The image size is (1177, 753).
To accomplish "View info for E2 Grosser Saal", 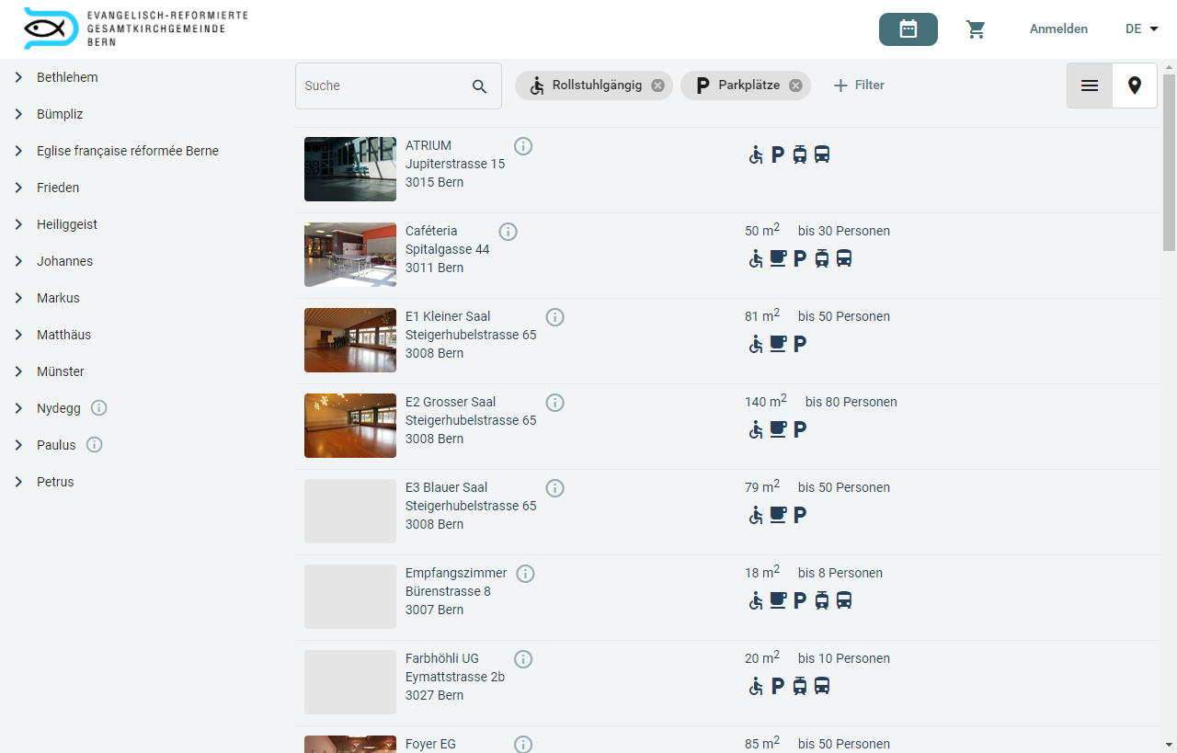I will (554, 403).
